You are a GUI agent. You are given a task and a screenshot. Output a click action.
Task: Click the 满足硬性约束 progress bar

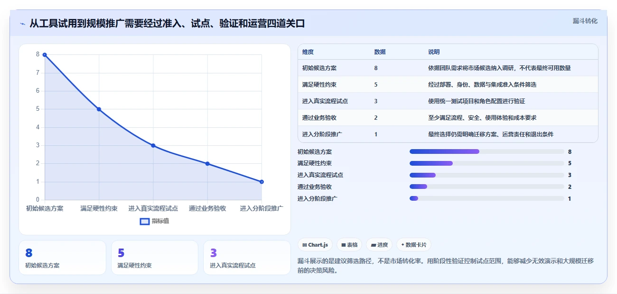pos(486,163)
